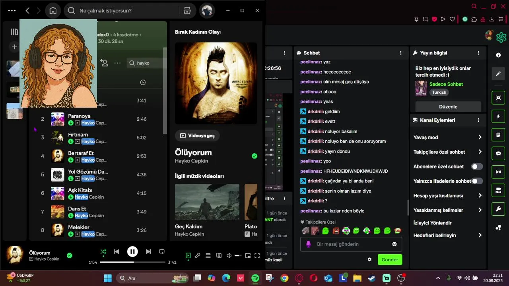Click the Bir mesaj gönderin field

(x=351, y=244)
